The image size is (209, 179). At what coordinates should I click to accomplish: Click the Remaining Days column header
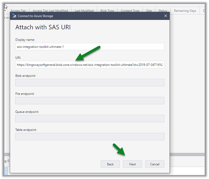tap(185, 11)
